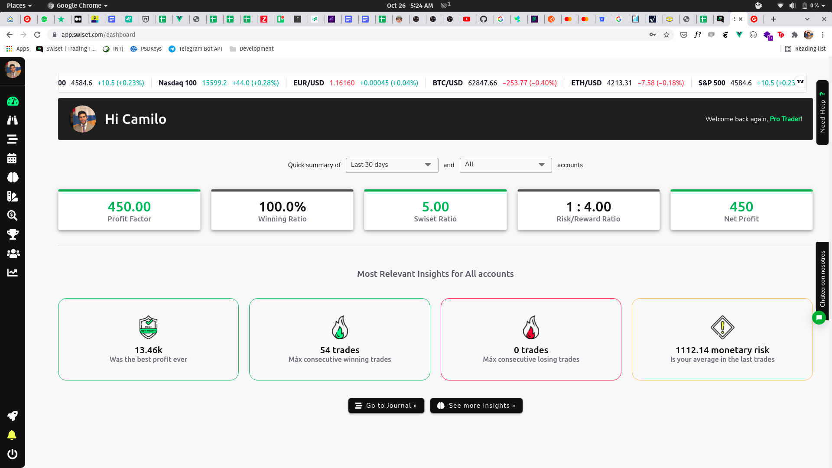Click the brain insights sidebar icon

(13, 178)
